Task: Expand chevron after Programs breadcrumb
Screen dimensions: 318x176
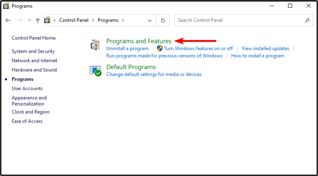Action: coord(123,20)
